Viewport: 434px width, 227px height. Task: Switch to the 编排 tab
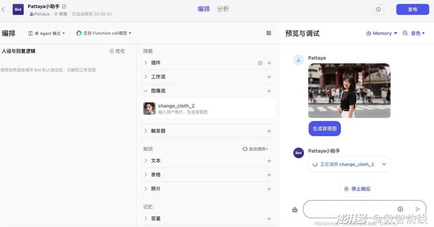coord(204,9)
